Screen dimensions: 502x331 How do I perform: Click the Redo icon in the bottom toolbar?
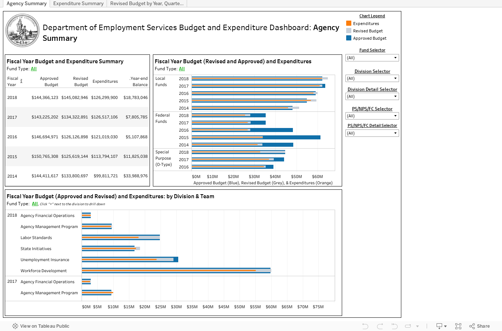pyautogui.click(x=380, y=326)
